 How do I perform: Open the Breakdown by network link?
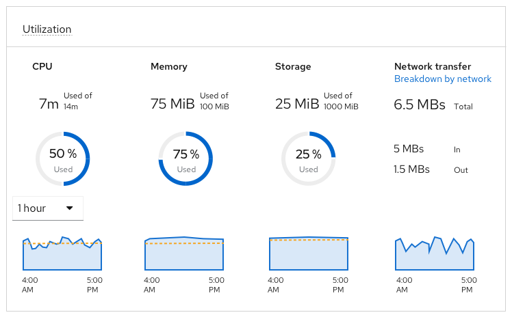pos(442,79)
